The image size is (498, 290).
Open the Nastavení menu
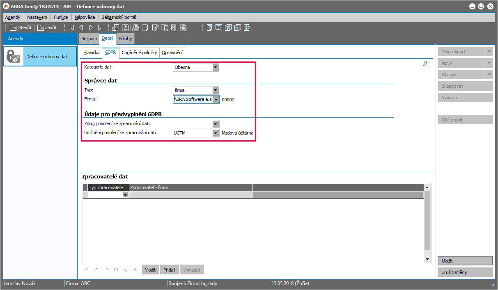[x=37, y=17]
